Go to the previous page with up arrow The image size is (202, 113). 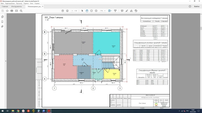tap(63, 11)
